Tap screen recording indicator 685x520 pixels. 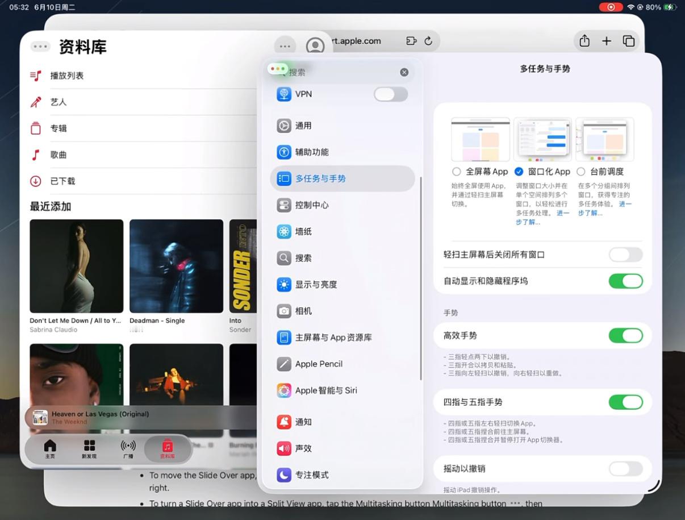(611, 7)
